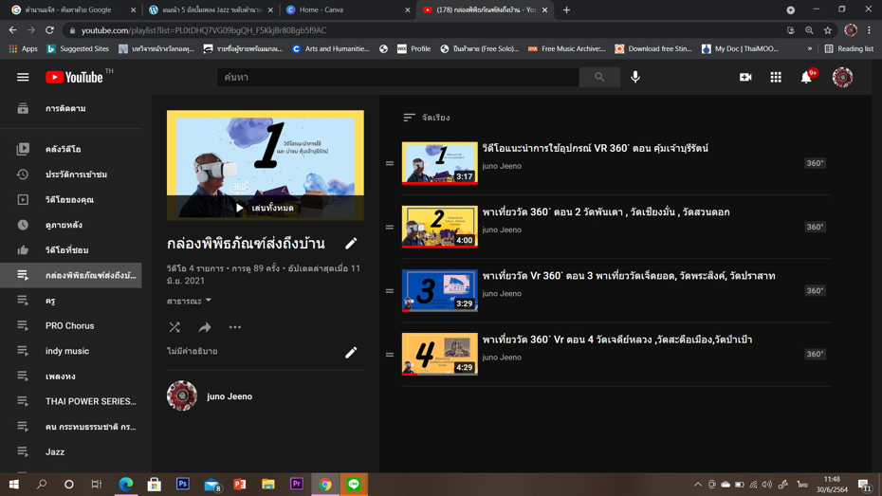Open the create video camera icon
The image size is (882, 496).
(x=745, y=78)
